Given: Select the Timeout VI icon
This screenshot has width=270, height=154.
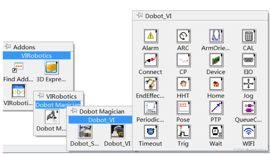Looking at the screenshot, I should click(x=151, y=132).
